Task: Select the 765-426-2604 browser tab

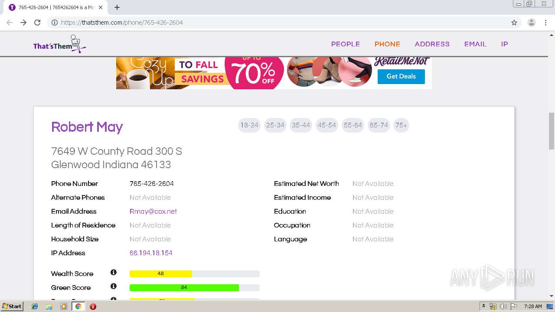Action: coord(56,7)
